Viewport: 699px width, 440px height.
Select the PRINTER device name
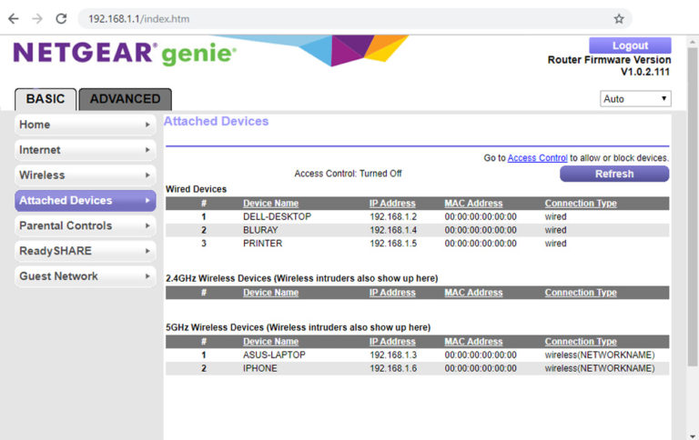[262, 244]
